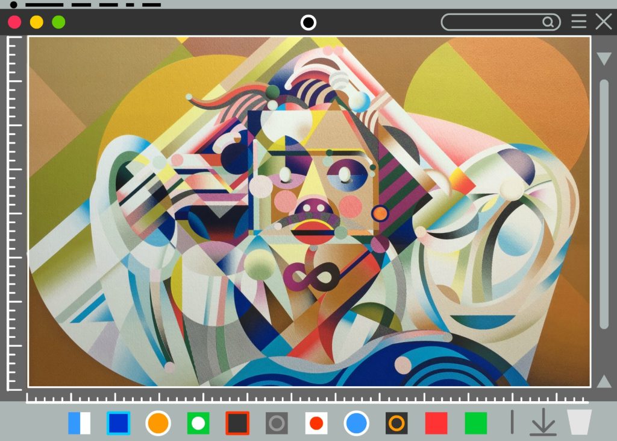Viewport: 617px width, 441px height.
Task: Select gray square with ring icon
Action: 277,423
